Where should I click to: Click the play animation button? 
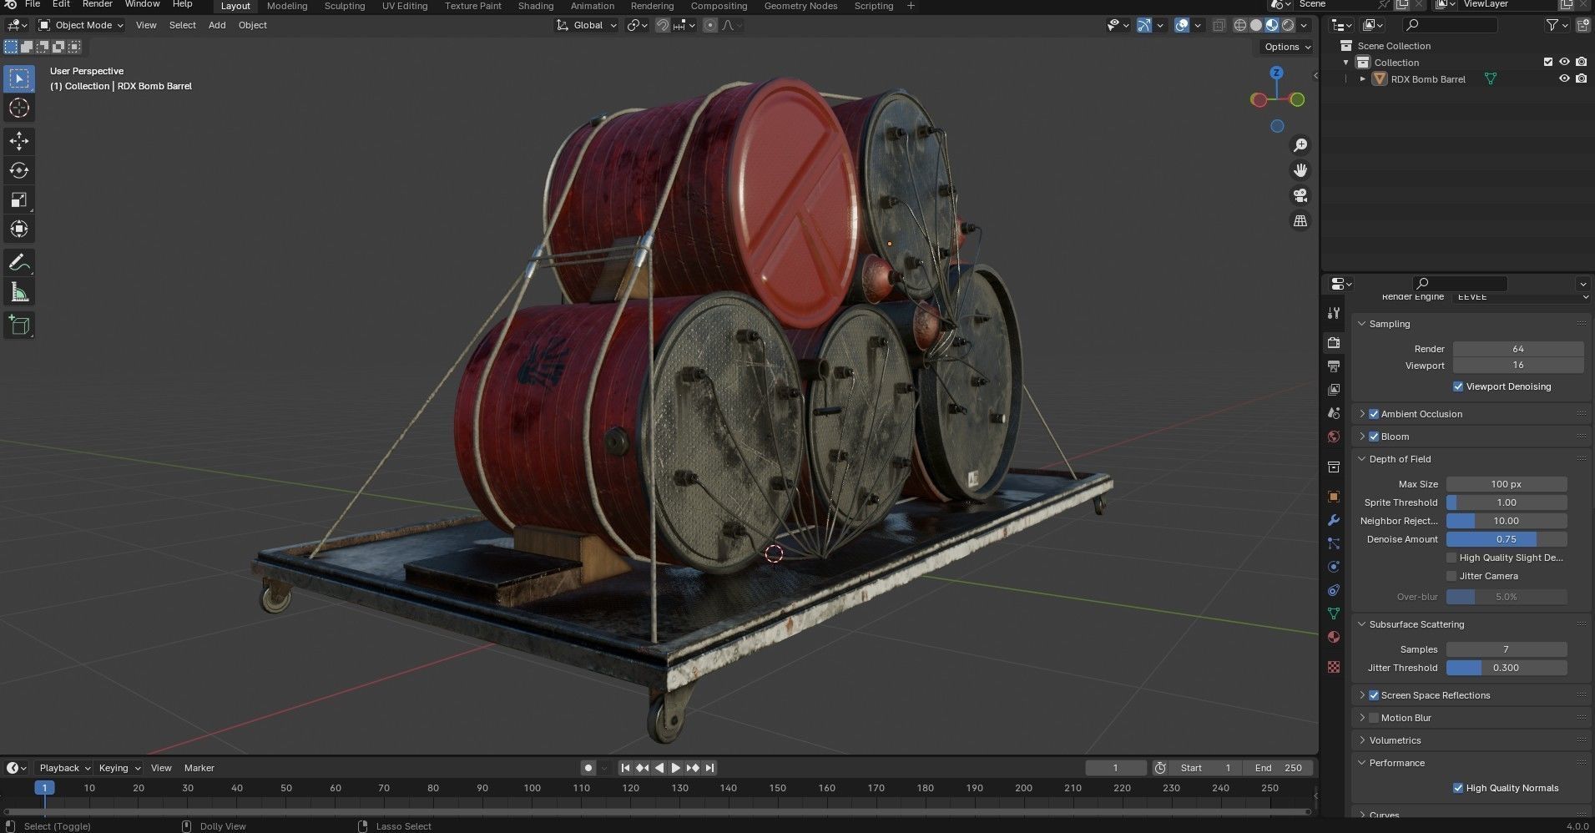(676, 768)
